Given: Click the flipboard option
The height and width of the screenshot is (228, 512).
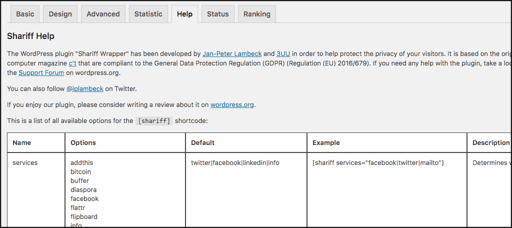Looking at the screenshot, I should coord(84,217).
